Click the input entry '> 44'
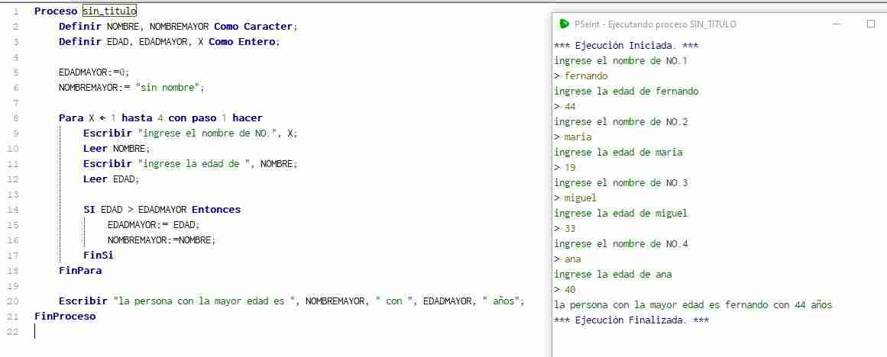887x357 pixels. tap(565, 107)
